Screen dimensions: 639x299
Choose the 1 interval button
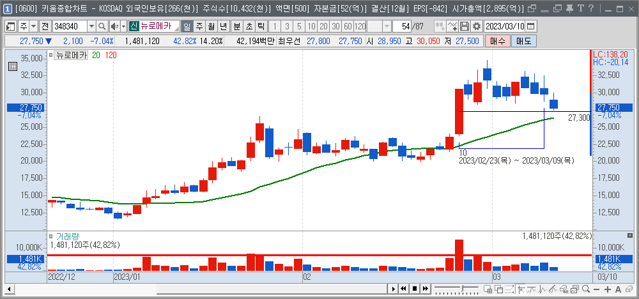[275, 26]
